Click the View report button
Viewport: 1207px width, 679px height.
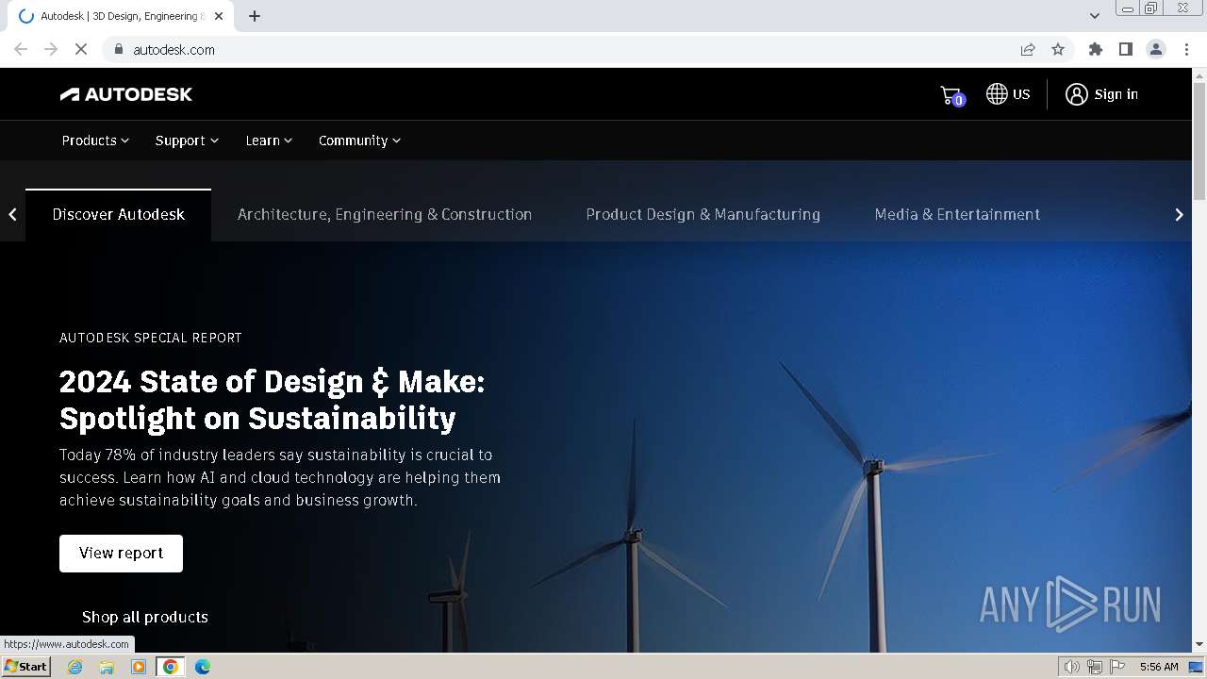121,554
